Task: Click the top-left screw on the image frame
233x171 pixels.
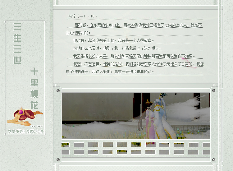Action: (58, 91)
